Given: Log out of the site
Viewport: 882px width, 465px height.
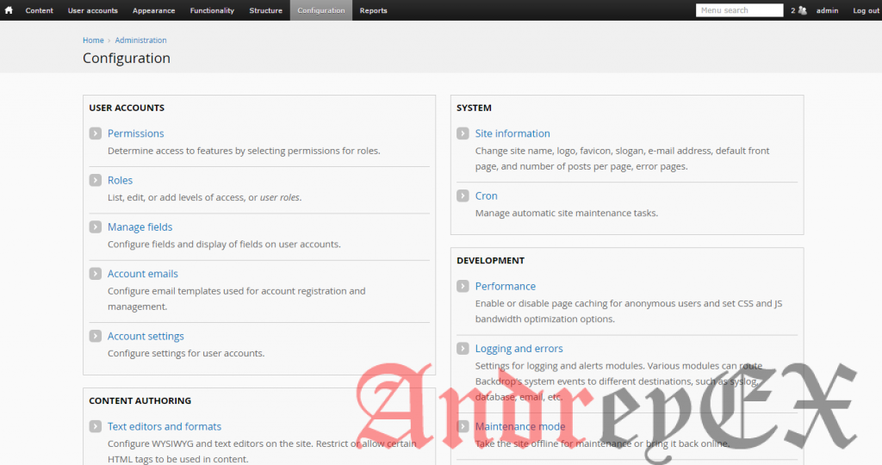Looking at the screenshot, I should [866, 10].
